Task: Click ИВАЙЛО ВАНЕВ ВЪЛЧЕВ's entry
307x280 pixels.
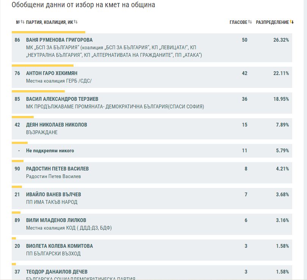Action: click(x=53, y=195)
